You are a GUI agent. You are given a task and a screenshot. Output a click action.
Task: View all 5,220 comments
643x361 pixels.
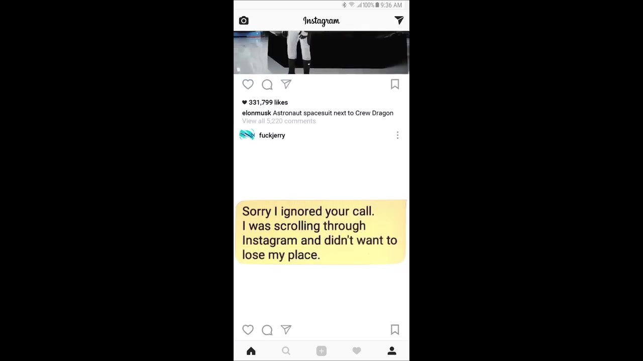tap(279, 121)
